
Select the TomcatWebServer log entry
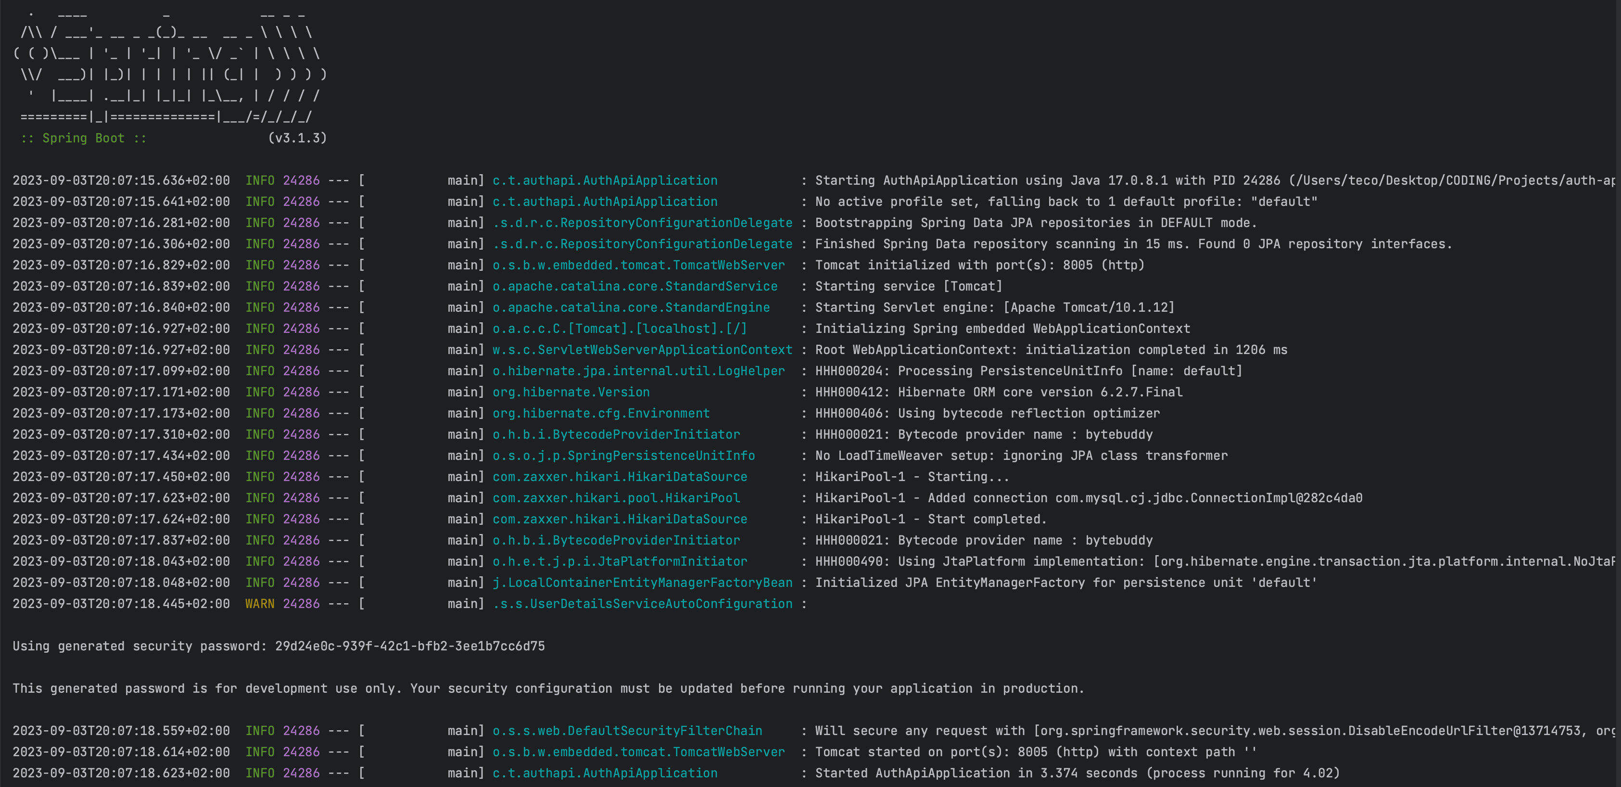pos(638,265)
